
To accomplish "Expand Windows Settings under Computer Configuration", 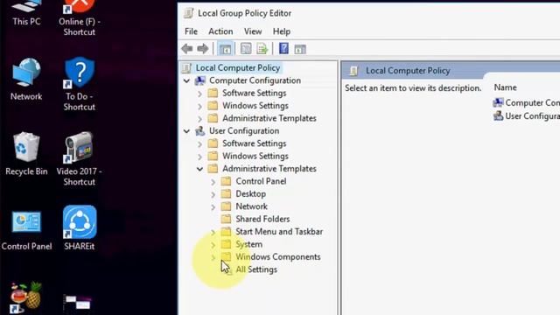I will (200, 106).
